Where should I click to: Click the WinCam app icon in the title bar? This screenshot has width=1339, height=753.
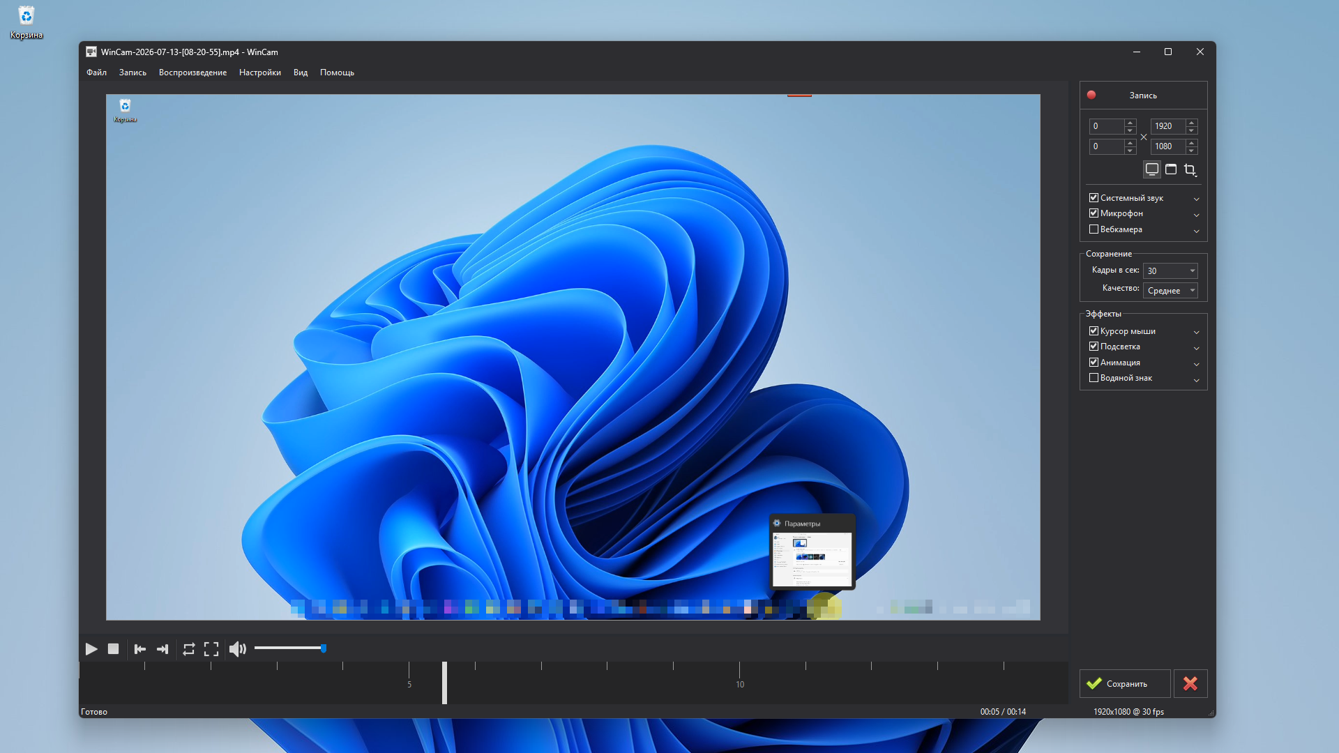tap(91, 52)
